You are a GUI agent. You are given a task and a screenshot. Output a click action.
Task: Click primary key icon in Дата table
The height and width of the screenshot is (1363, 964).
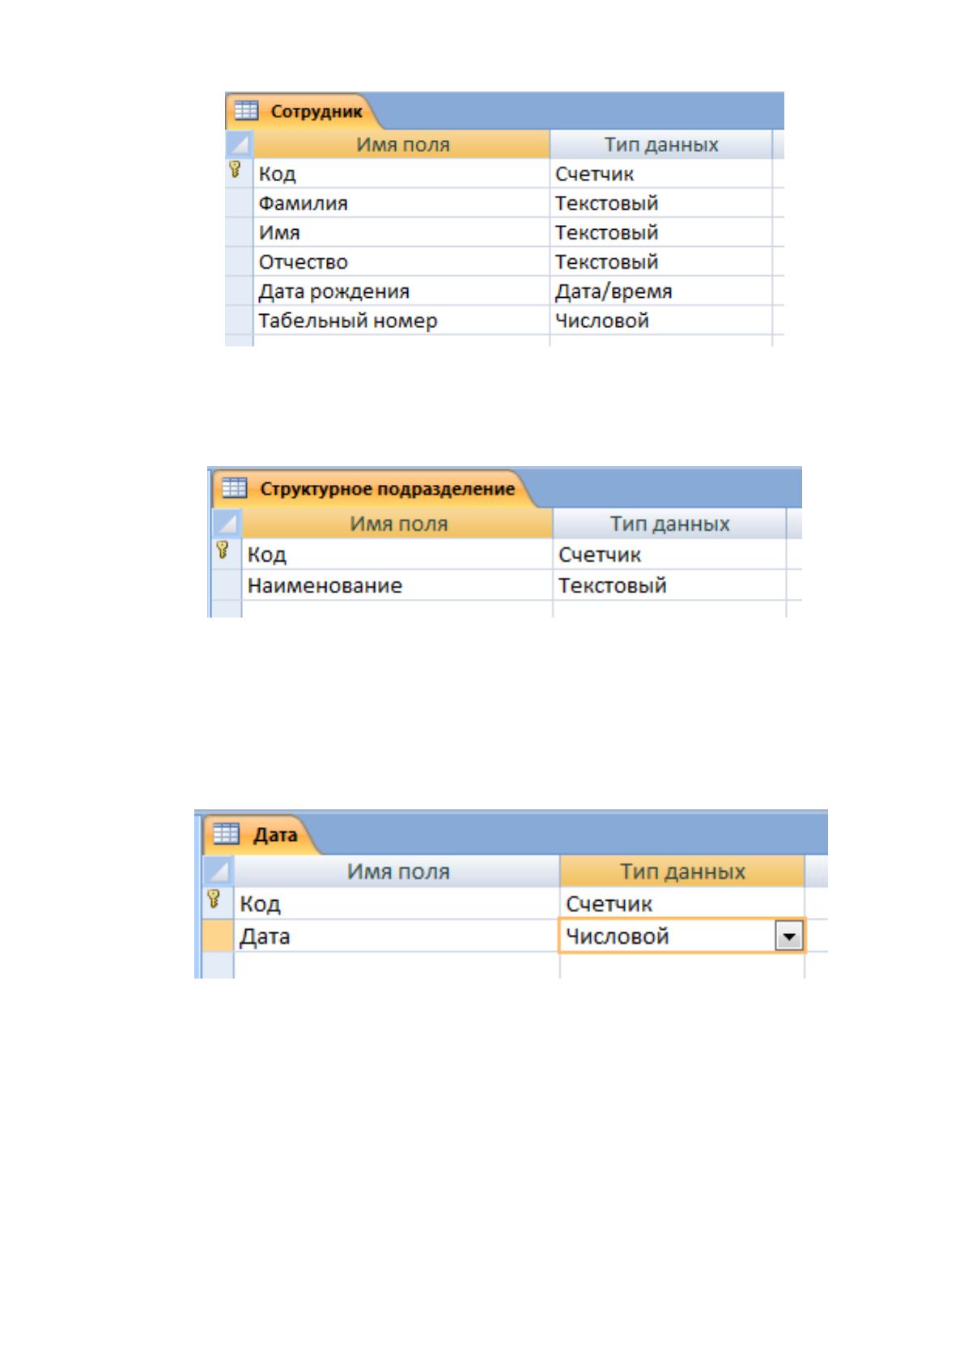214,898
